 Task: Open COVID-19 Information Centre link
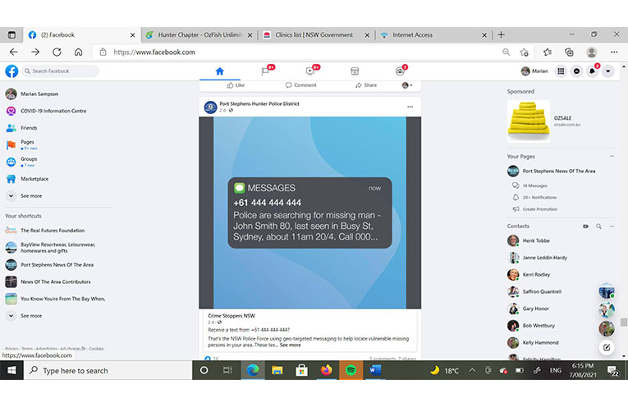point(53,111)
